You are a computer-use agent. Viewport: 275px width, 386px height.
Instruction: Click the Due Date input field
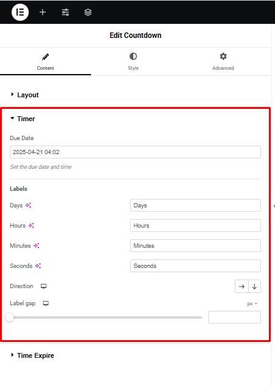pyautogui.click(x=135, y=152)
